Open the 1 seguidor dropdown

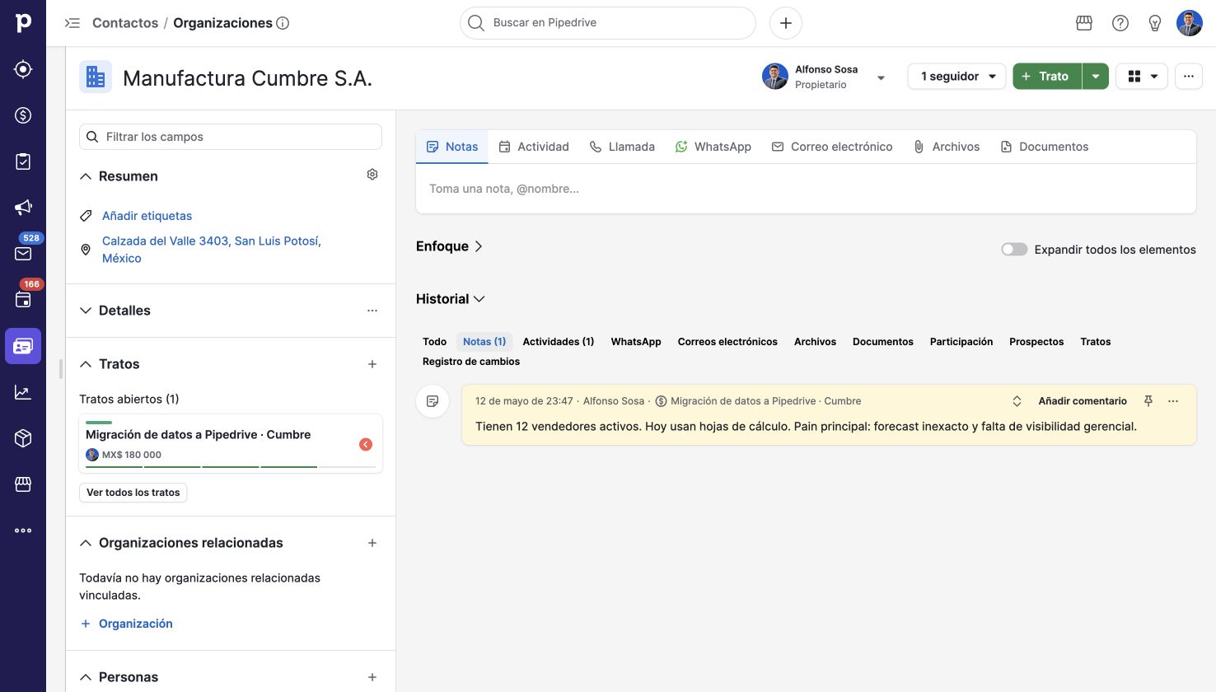957,77
